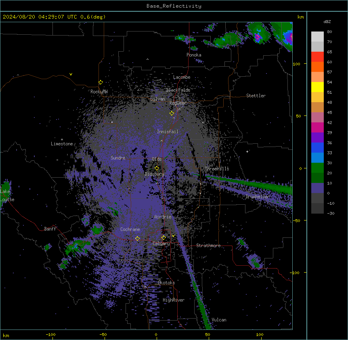Select the Vulcan label
The image size is (348, 340).
point(219,320)
